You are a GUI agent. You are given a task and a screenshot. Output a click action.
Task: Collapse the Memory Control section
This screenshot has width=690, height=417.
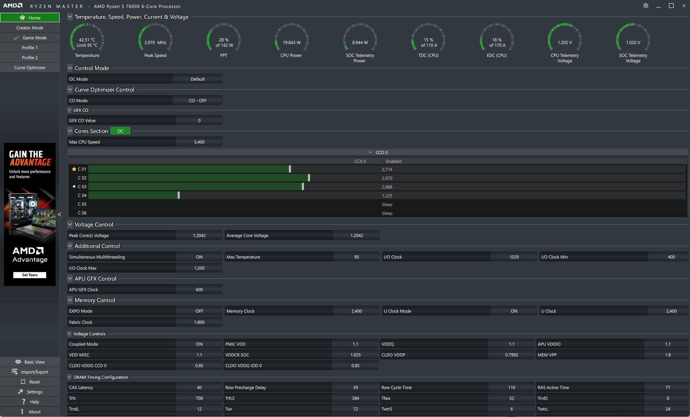70,300
